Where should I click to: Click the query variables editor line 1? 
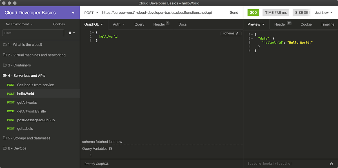pos(166,155)
